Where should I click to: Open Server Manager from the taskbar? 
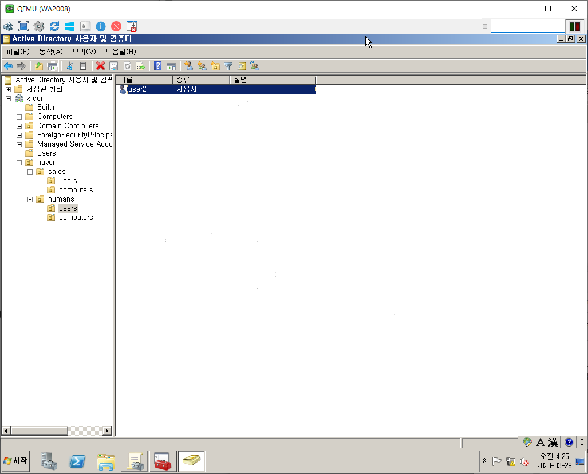coord(49,461)
